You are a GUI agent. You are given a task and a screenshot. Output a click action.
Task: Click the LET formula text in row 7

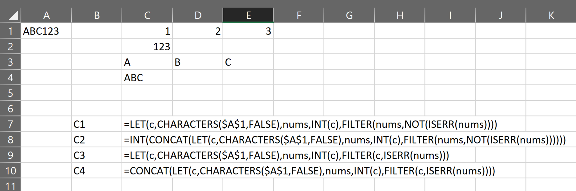[310, 124]
